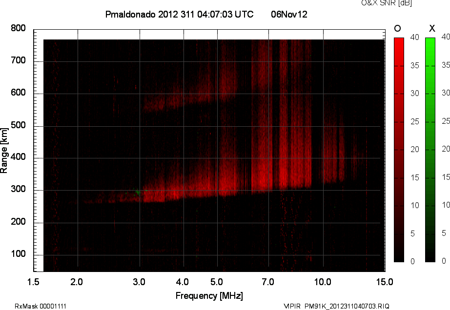450x310 pixels.
Task: Click the green X-mode color bar
Action: [x=430, y=150]
